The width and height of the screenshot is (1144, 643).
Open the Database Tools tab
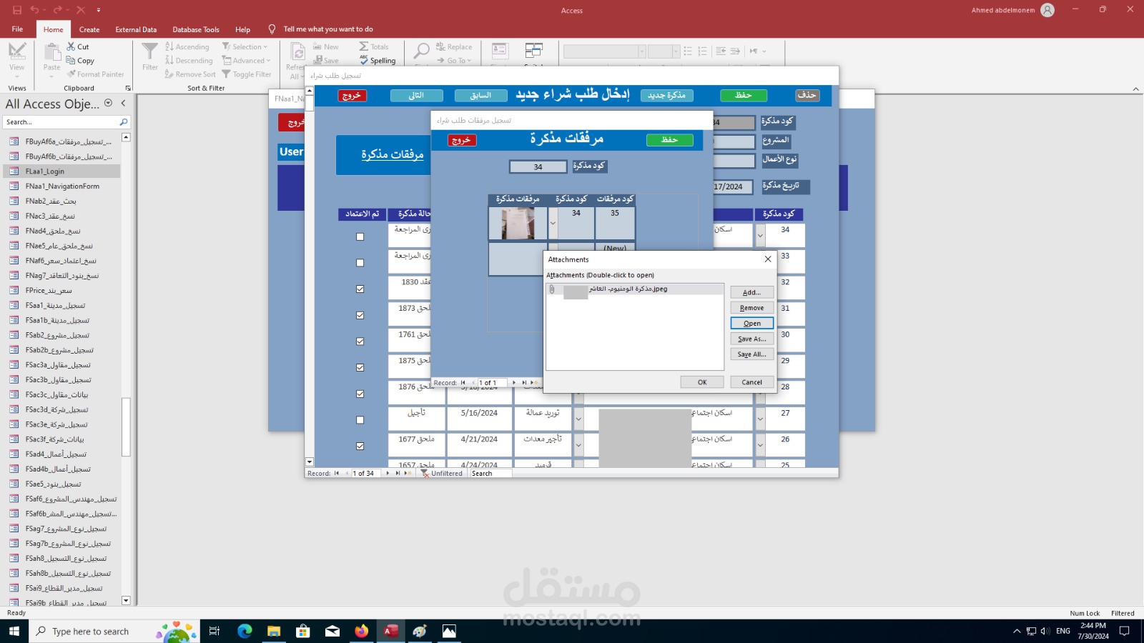click(x=196, y=29)
